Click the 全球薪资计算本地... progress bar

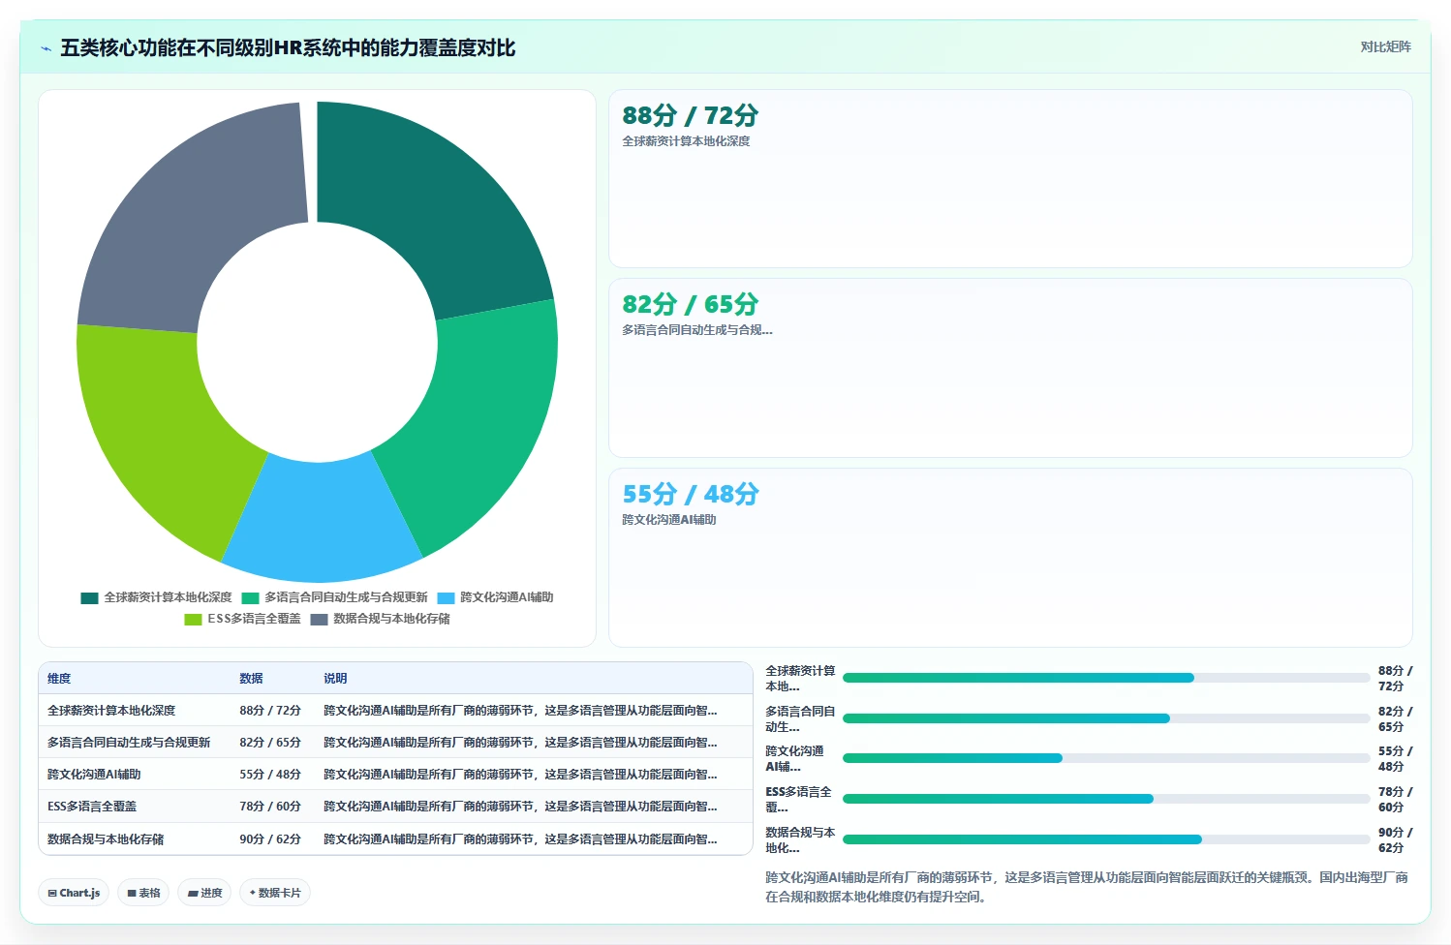[1106, 678]
